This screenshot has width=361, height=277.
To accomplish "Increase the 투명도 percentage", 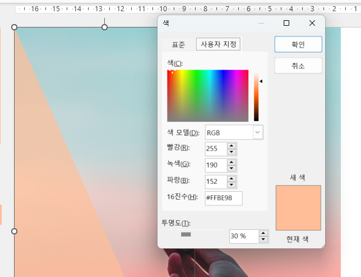I will click(263, 233).
